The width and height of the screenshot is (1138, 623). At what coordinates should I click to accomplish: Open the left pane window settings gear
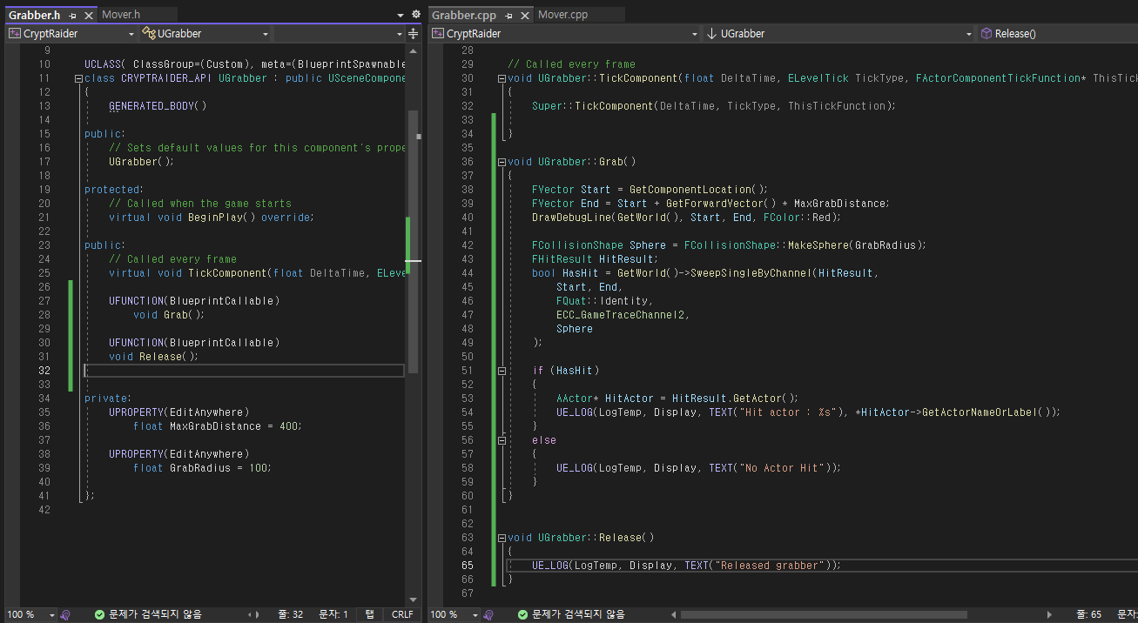point(415,15)
